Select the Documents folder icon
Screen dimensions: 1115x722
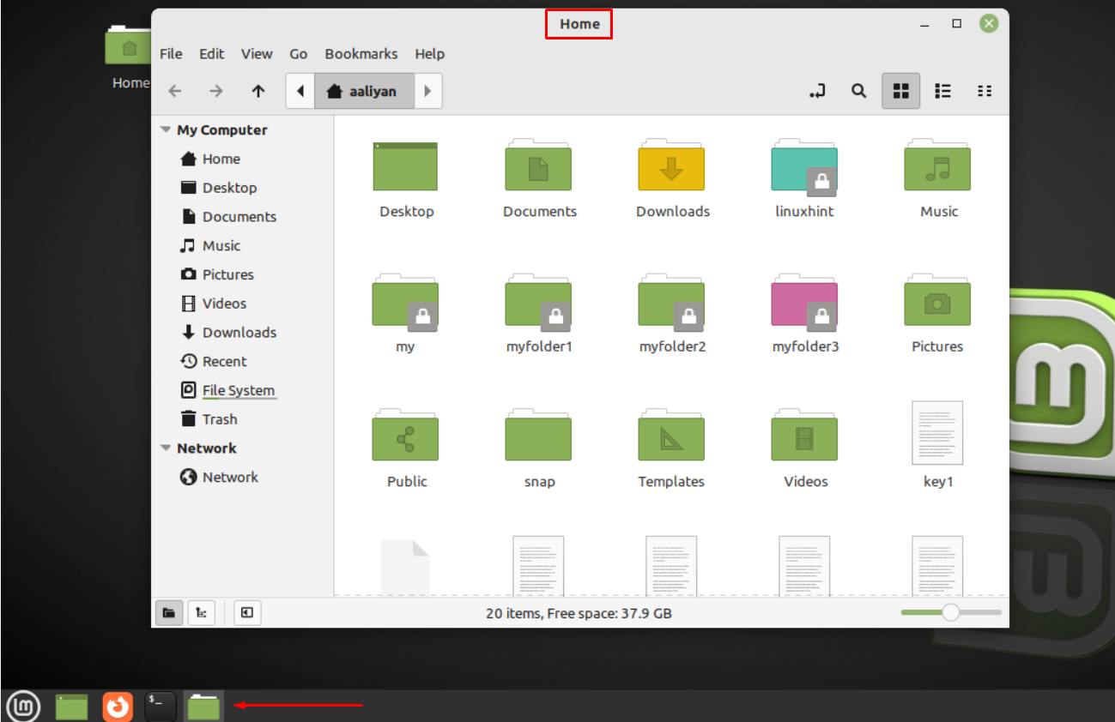(x=538, y=165)
